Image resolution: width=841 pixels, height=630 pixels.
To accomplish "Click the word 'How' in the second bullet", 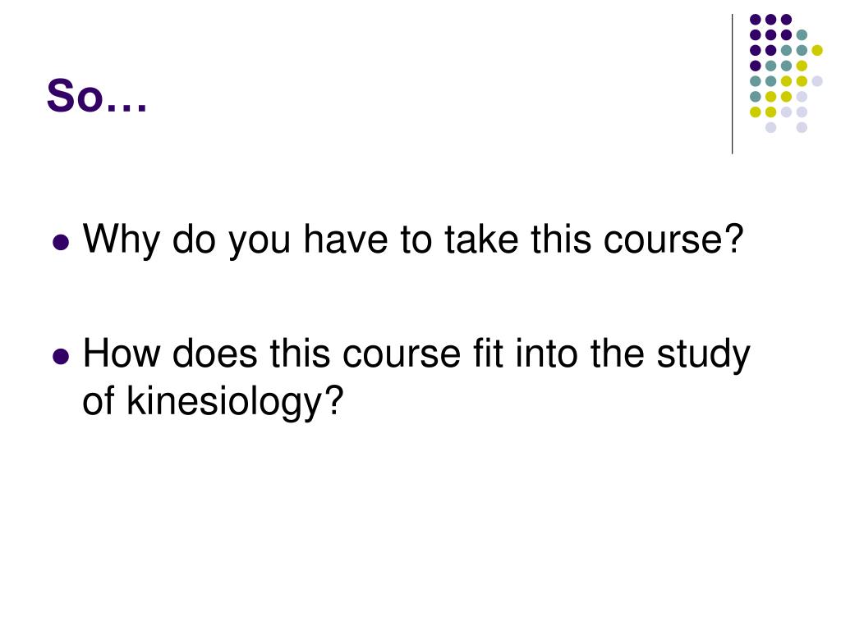I will pyautogui.click(x=122, y=354).
